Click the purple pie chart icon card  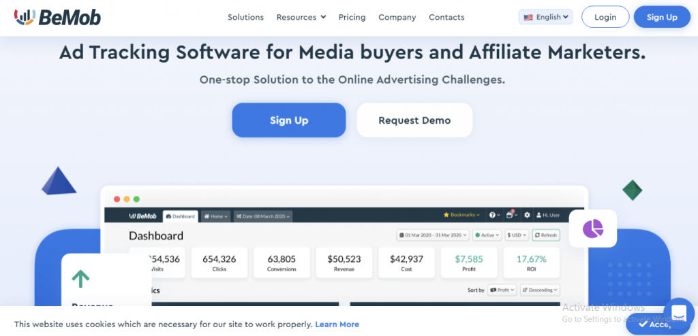click(592, 229)
